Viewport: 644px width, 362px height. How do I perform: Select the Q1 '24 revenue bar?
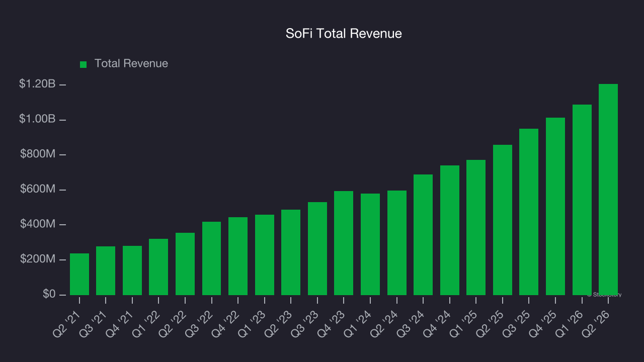point(370,244)
